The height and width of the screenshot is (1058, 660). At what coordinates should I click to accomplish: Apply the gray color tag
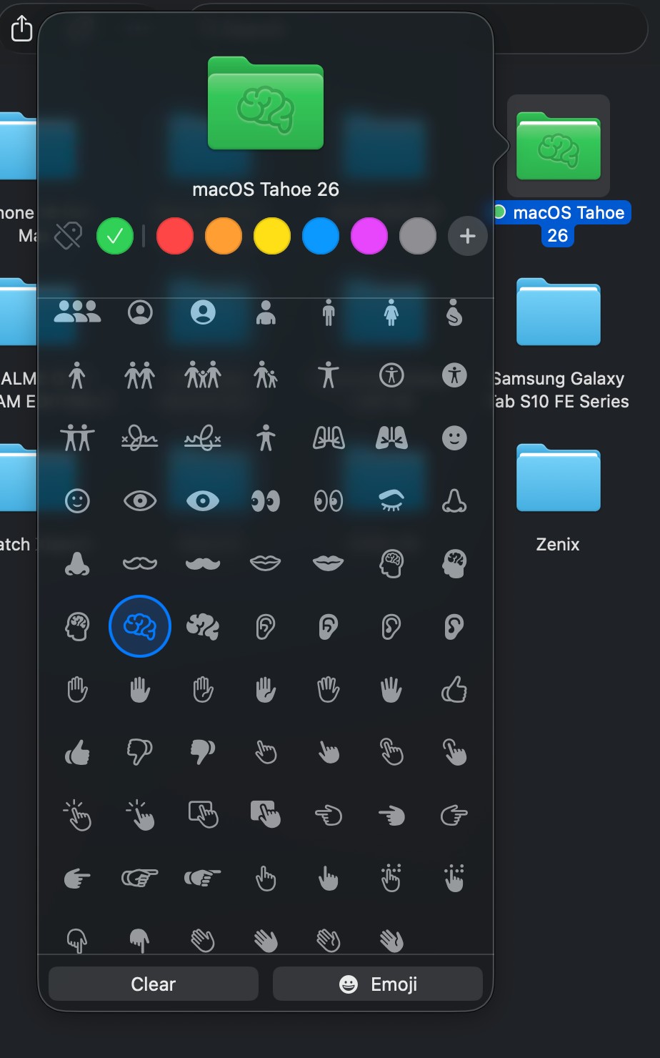(418, 236)
